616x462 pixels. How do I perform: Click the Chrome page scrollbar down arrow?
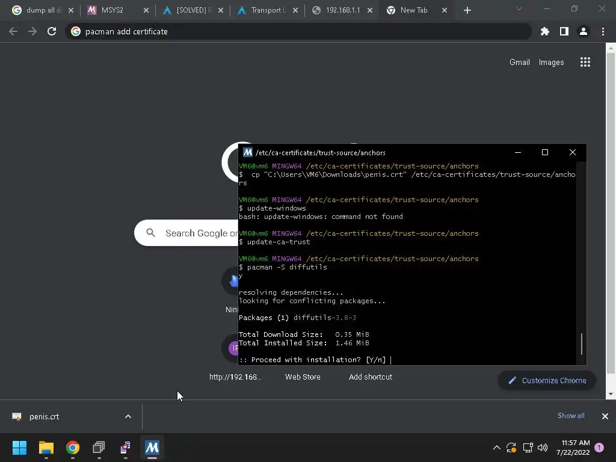tap(611, 394)
